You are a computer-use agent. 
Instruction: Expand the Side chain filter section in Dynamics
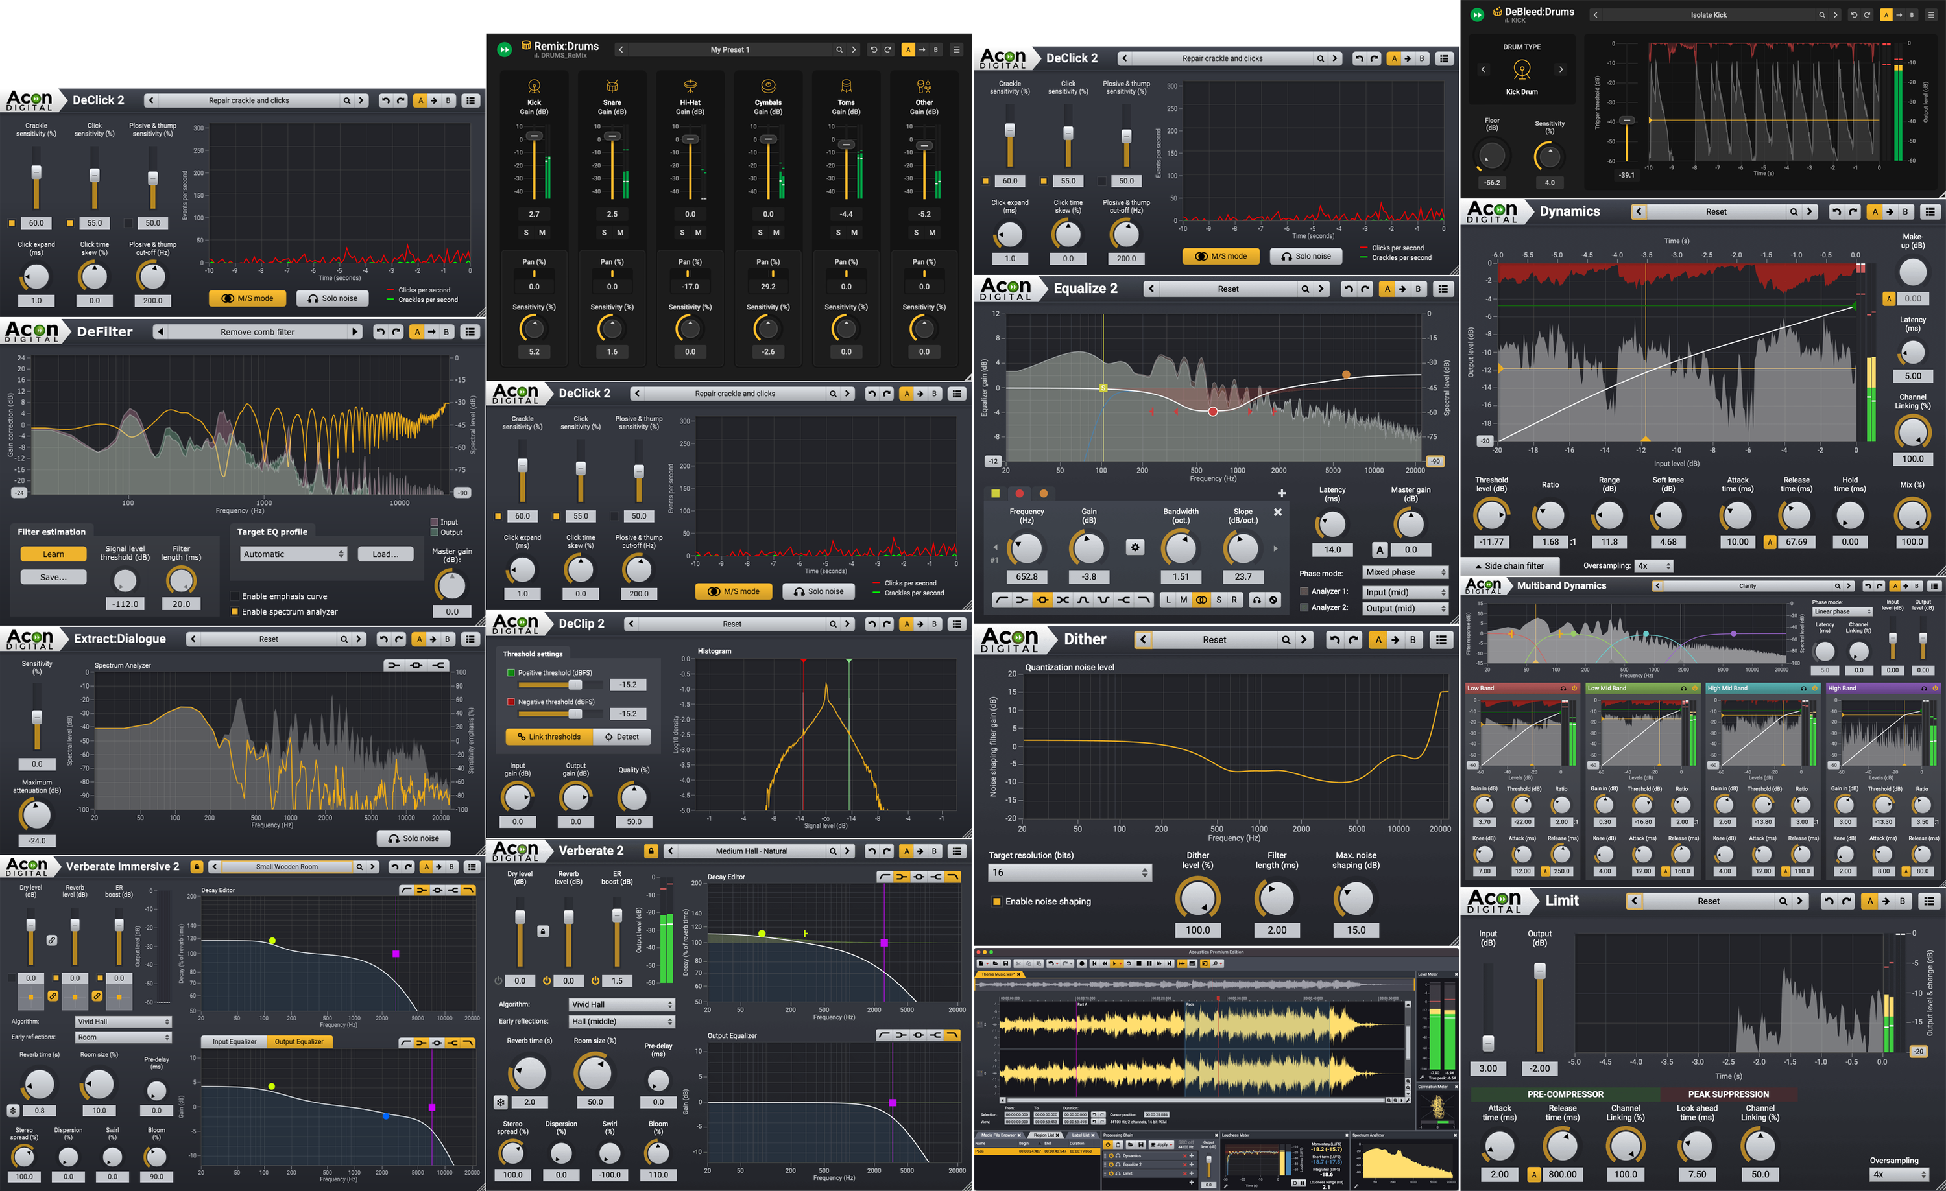(1509, 566)
